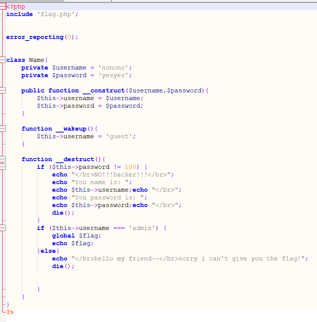The image size is (317, 322).
Task: Click the 'flag.php' string in the include line
Action: [x=56, y=14]
